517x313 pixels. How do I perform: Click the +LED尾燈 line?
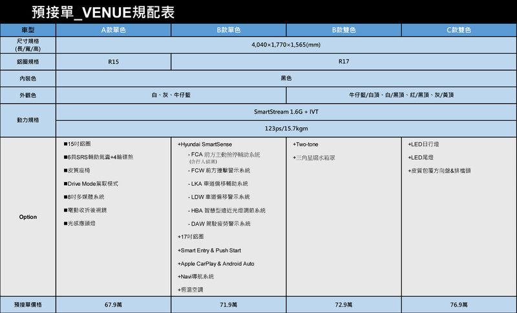pyautogui.click(x=421, y=157)
